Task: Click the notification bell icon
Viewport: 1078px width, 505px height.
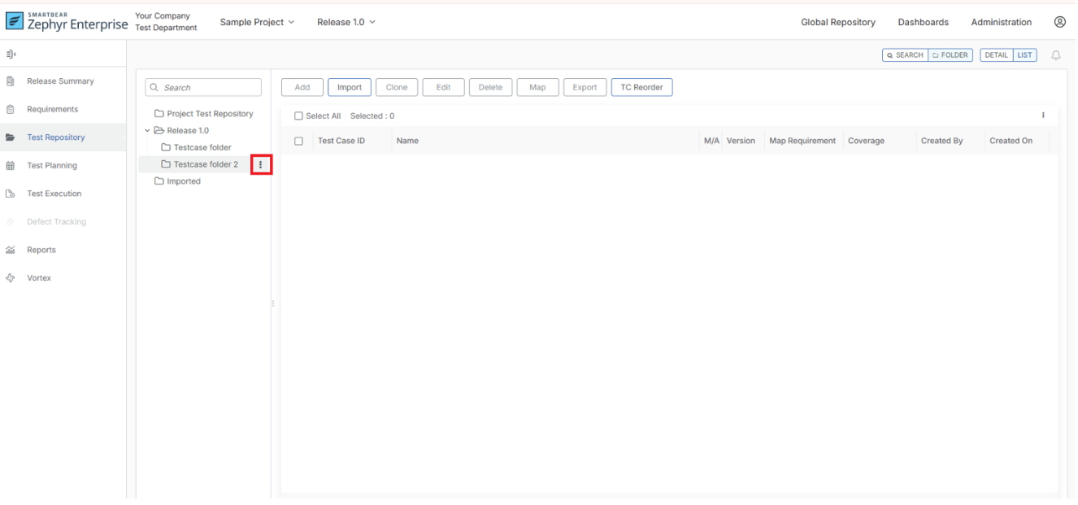Action: tap(1056, 55)
